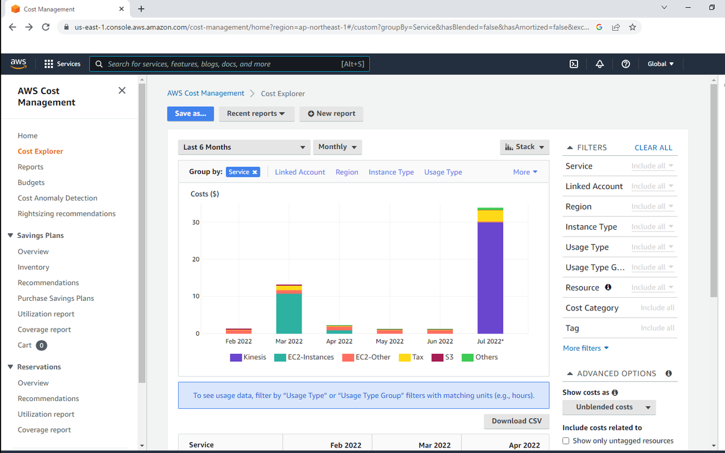Bookmark this page with the star icon
The height and width of the screenshot is (453, 725).
coord(632,27)
